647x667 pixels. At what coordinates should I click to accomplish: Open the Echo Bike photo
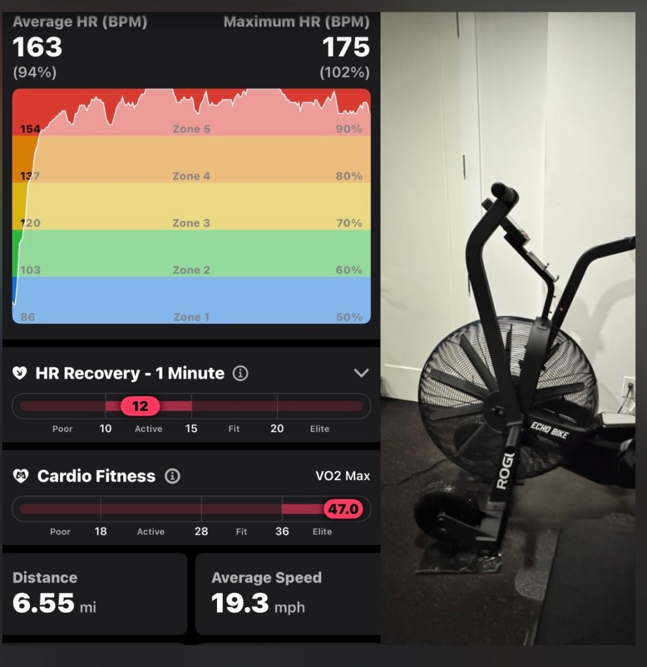(508, 328)
